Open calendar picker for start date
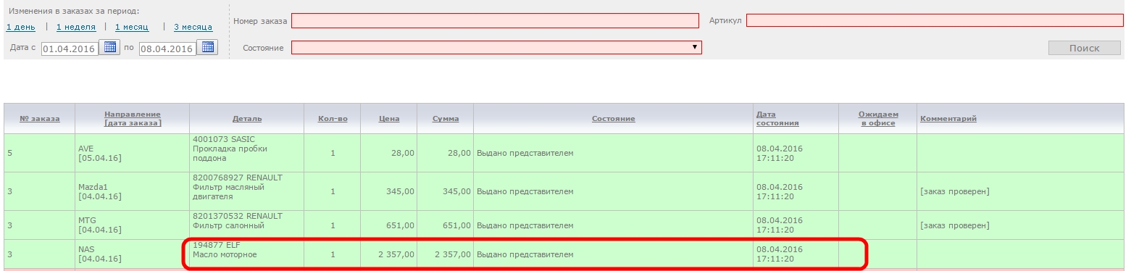1131x271 pixels. 109,48
